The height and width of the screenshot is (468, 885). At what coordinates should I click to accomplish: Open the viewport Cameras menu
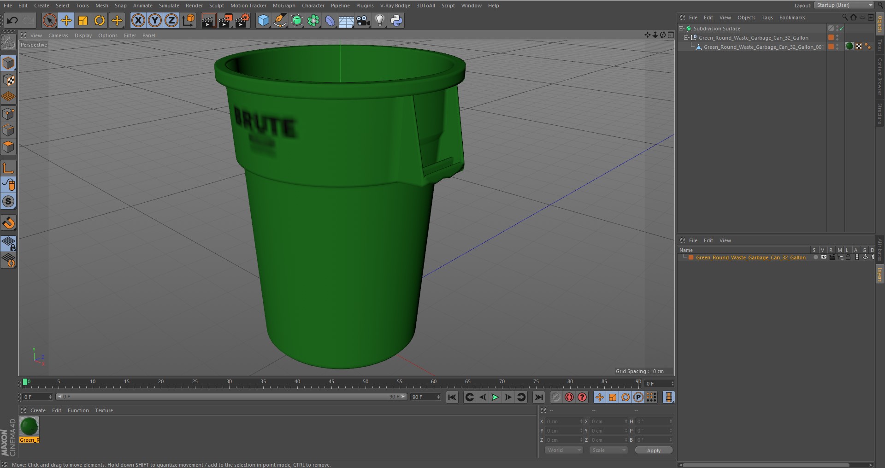point(58,35)
